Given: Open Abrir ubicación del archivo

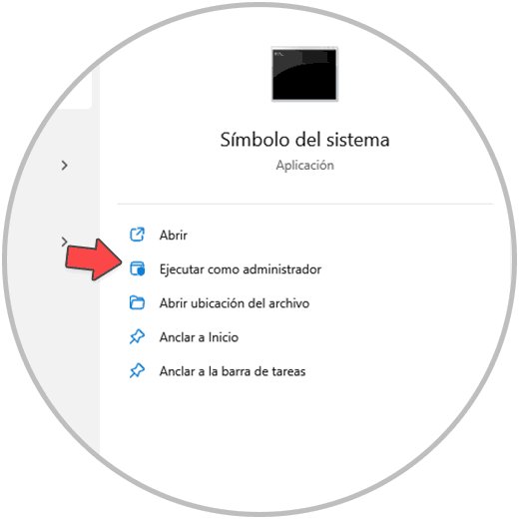Looking at the screenshot, I should coord(235,303).
